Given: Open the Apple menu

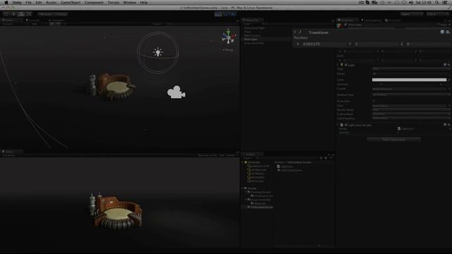Looking at the screenshot, I should [6, 3].
